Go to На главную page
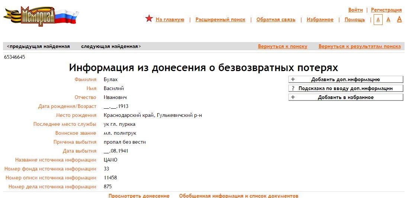This screenshot has width=412, height=198. click(170, 19)
